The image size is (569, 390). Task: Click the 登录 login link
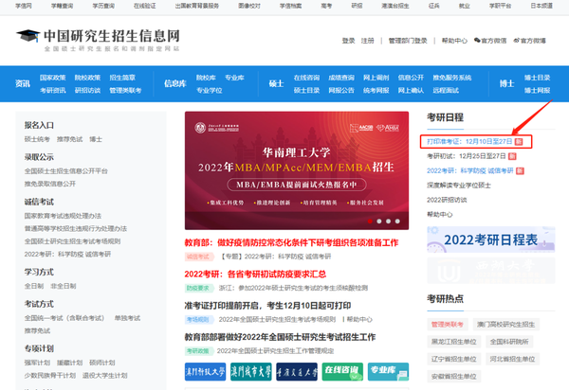(x=348, y=41)
